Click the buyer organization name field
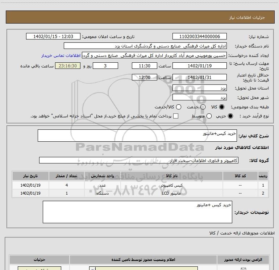This screenshot has height=270, width=279. (145, 46)
